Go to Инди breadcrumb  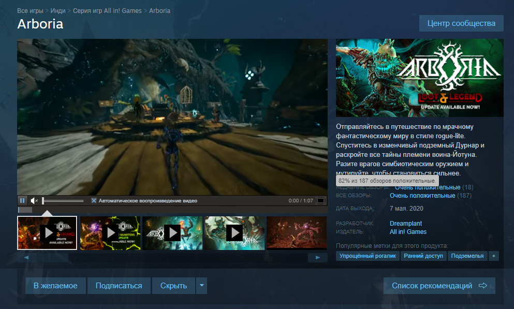[58, 10]
